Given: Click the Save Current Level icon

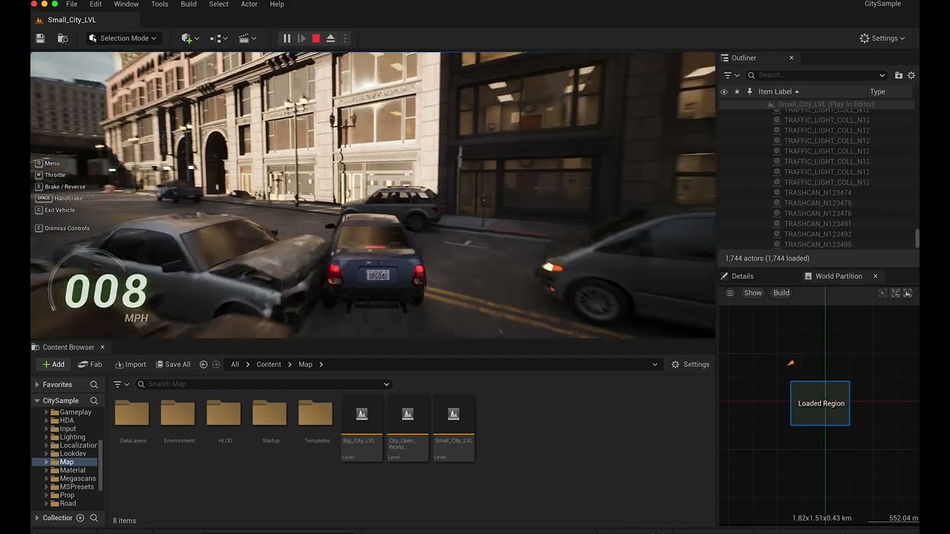Looking at the screenshot, I should pos(41,39).
